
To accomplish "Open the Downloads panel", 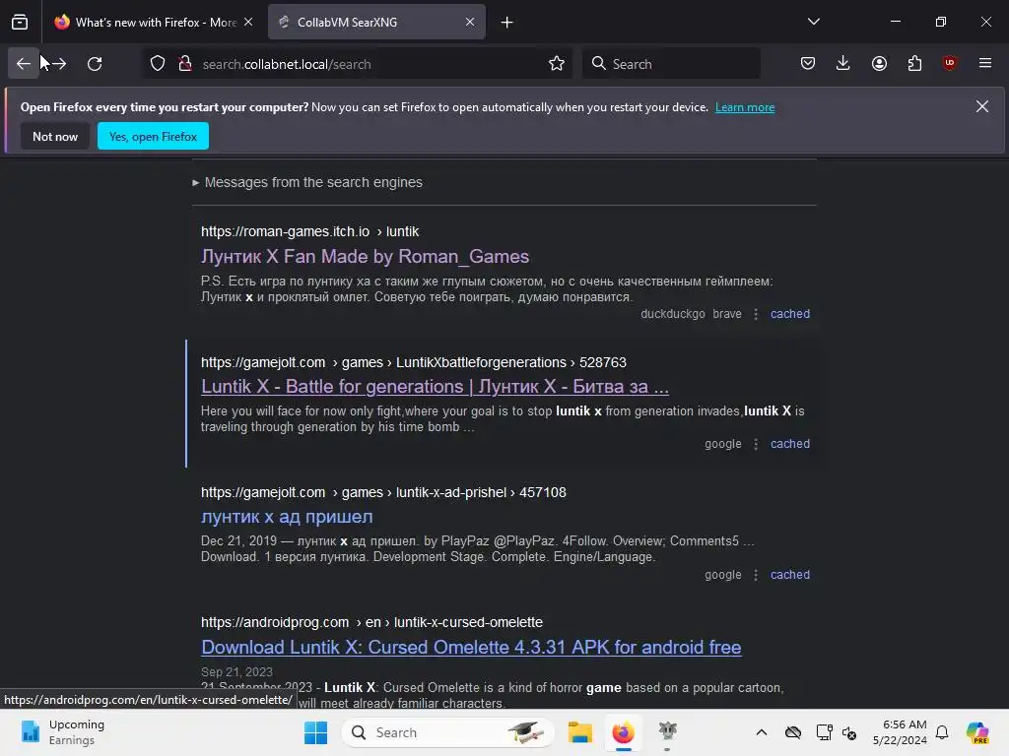I will click(x=843, y=63).
